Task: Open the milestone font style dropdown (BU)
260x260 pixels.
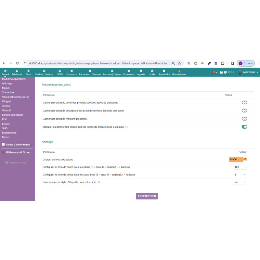Action: pos(240,167)
